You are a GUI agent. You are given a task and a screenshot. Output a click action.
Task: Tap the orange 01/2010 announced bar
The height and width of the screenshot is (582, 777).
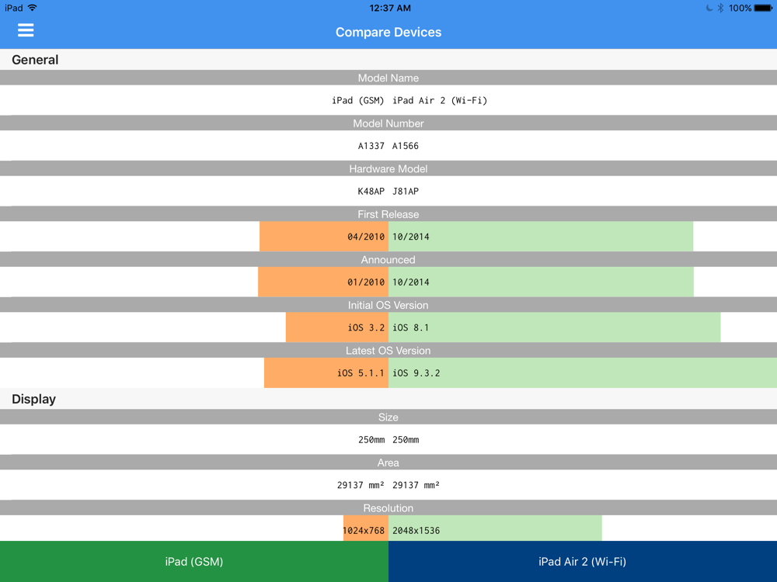[323, 282]
